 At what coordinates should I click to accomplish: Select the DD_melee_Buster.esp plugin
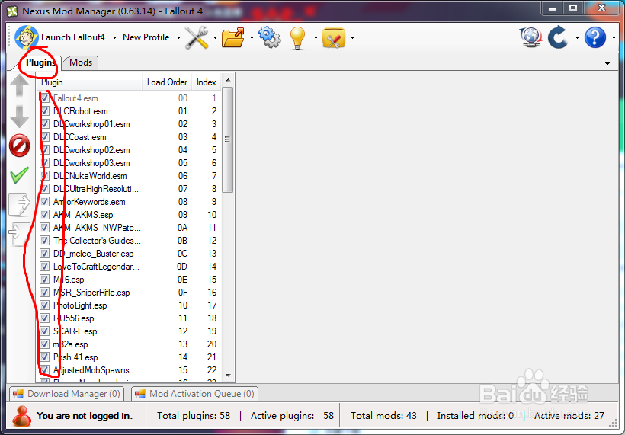pyautogui.click(x=93, y=254)
